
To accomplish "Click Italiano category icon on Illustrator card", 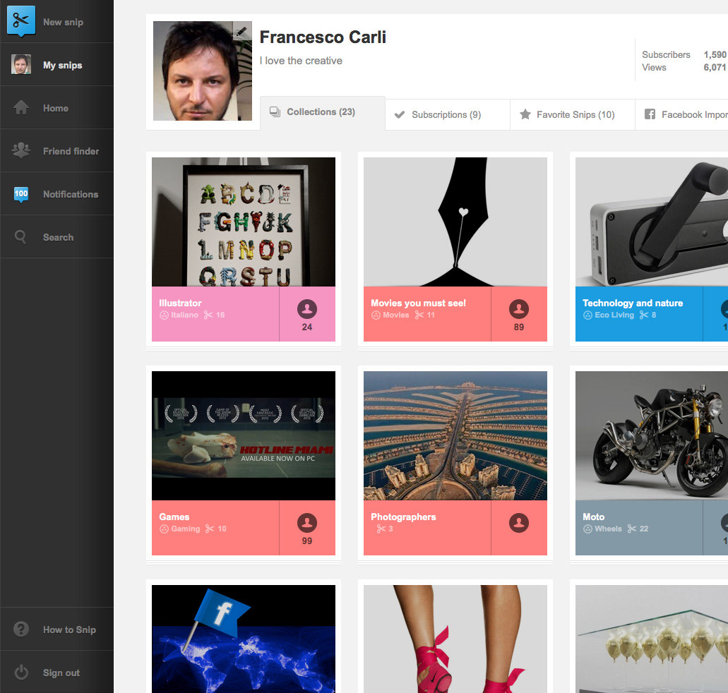I will tap(164, 315).
